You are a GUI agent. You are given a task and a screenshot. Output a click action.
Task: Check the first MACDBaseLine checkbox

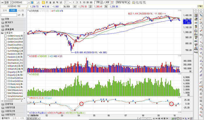point(6,90)
